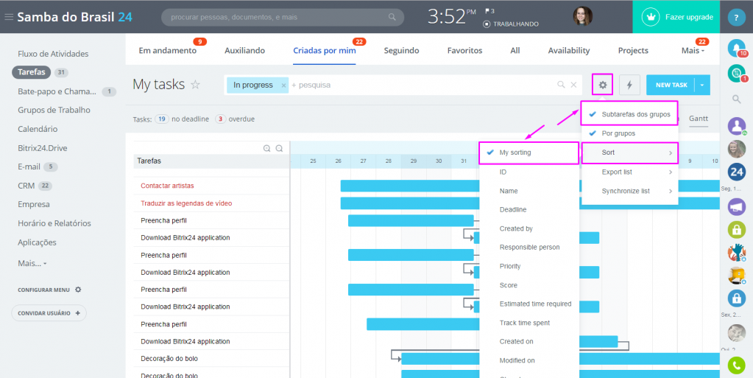753x378 pixels.
Task: Open the NEW TASK dropdown arrow
Action: (x=702, y=85)
